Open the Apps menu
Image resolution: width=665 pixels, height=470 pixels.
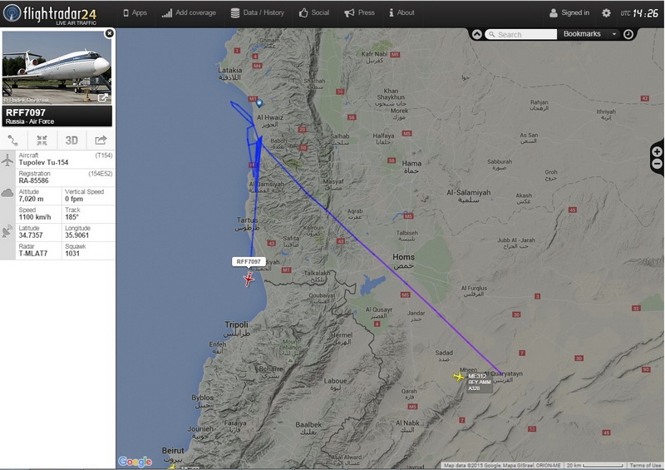135,12
